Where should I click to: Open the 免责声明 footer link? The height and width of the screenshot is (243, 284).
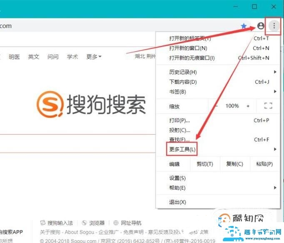(133, 232)
